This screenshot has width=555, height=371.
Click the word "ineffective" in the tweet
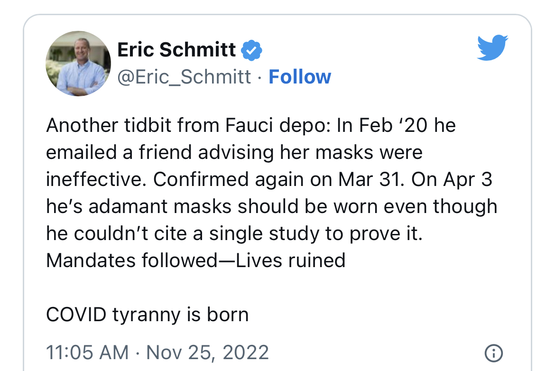pos(95,179)
